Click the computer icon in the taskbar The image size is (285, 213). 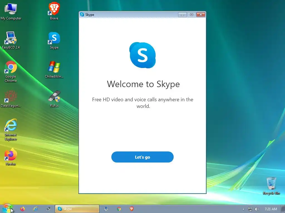click(x=106, y=209)
